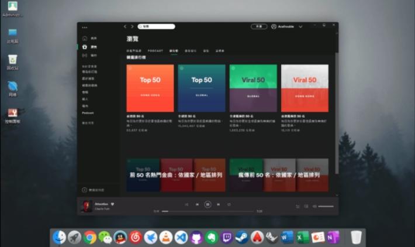415x247 pixels.
Task: Launch Steam from the dock
Action: pos(242,237)
